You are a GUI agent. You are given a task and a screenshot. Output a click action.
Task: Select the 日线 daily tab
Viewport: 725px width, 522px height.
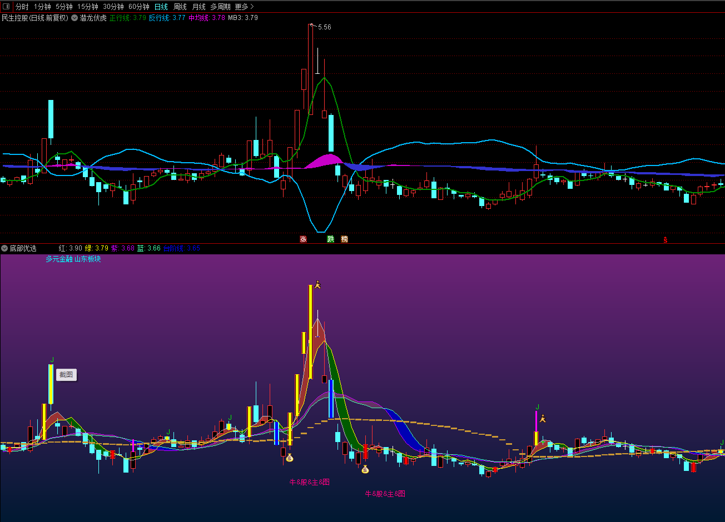point(161,7)
